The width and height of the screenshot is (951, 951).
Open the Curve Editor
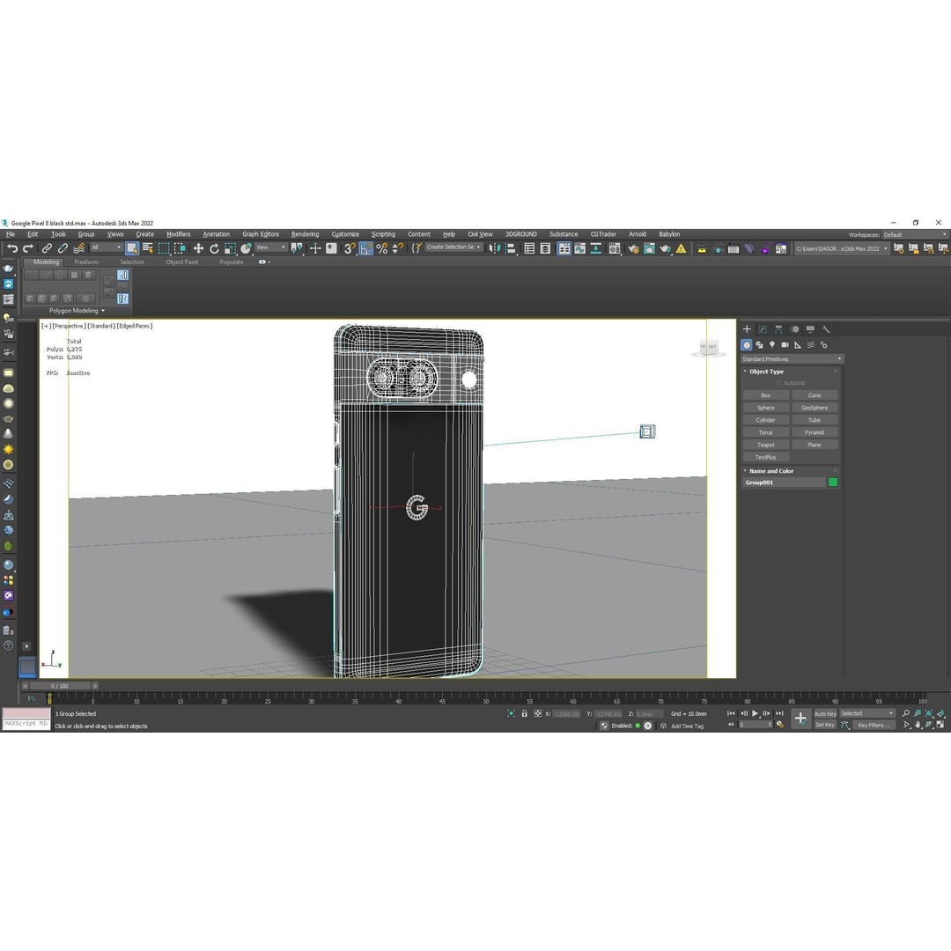tap(579, 248)
